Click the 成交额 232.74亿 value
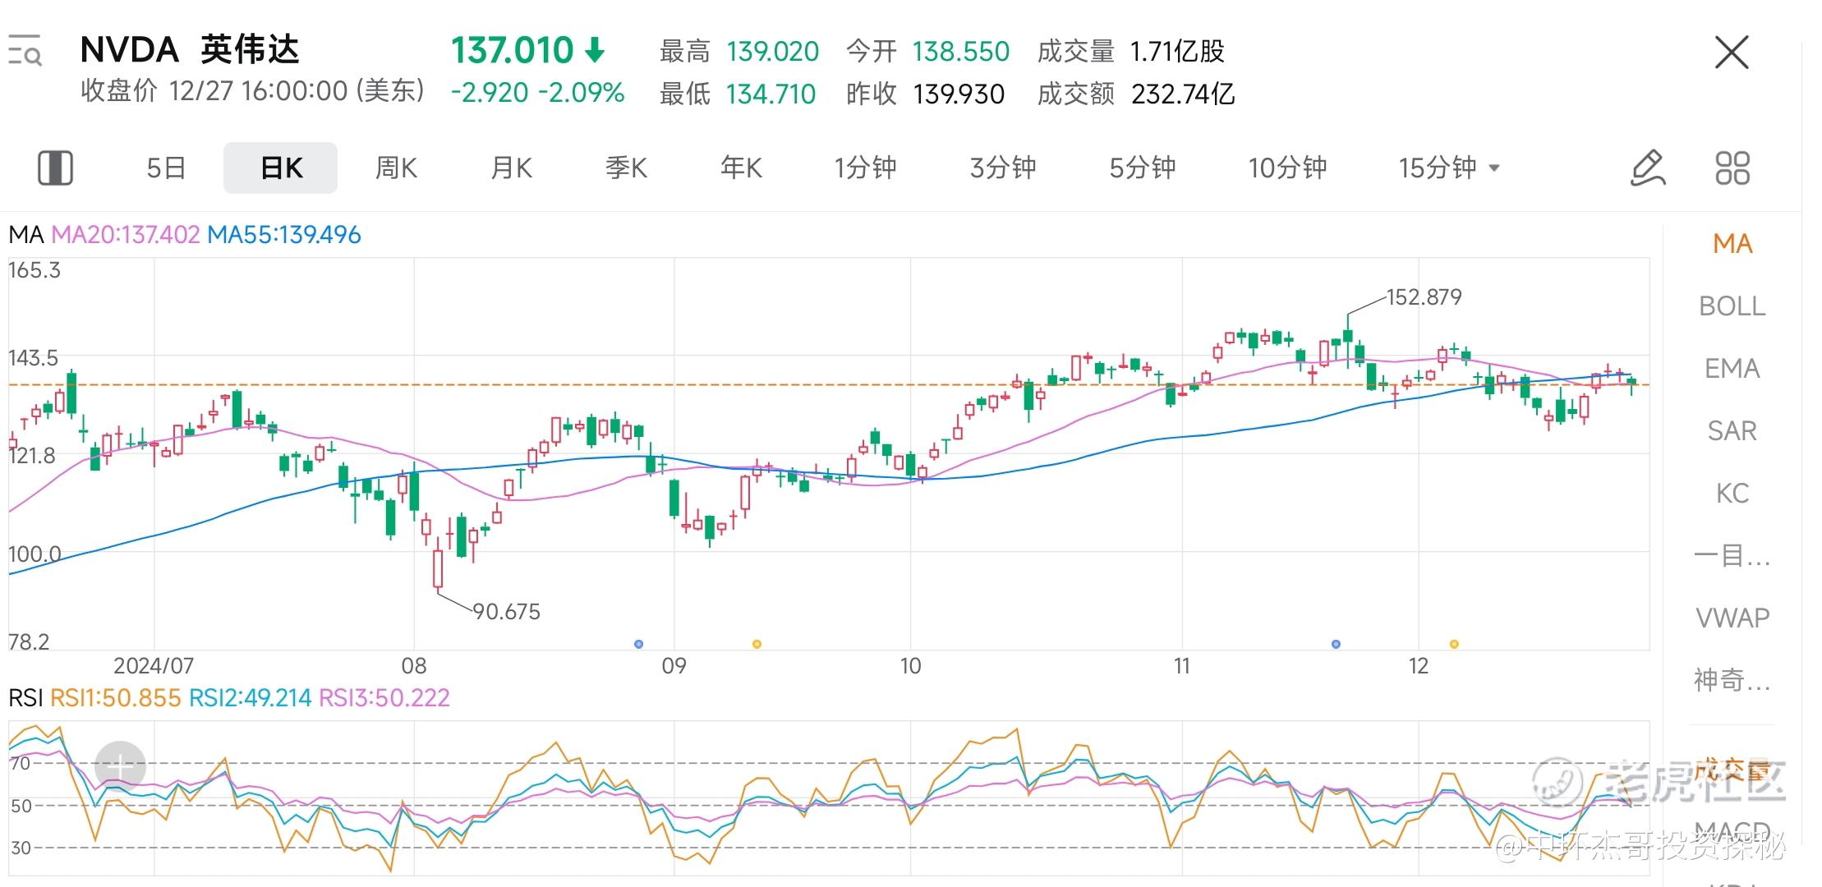Screen dimensions: 1822x887 1183,94
